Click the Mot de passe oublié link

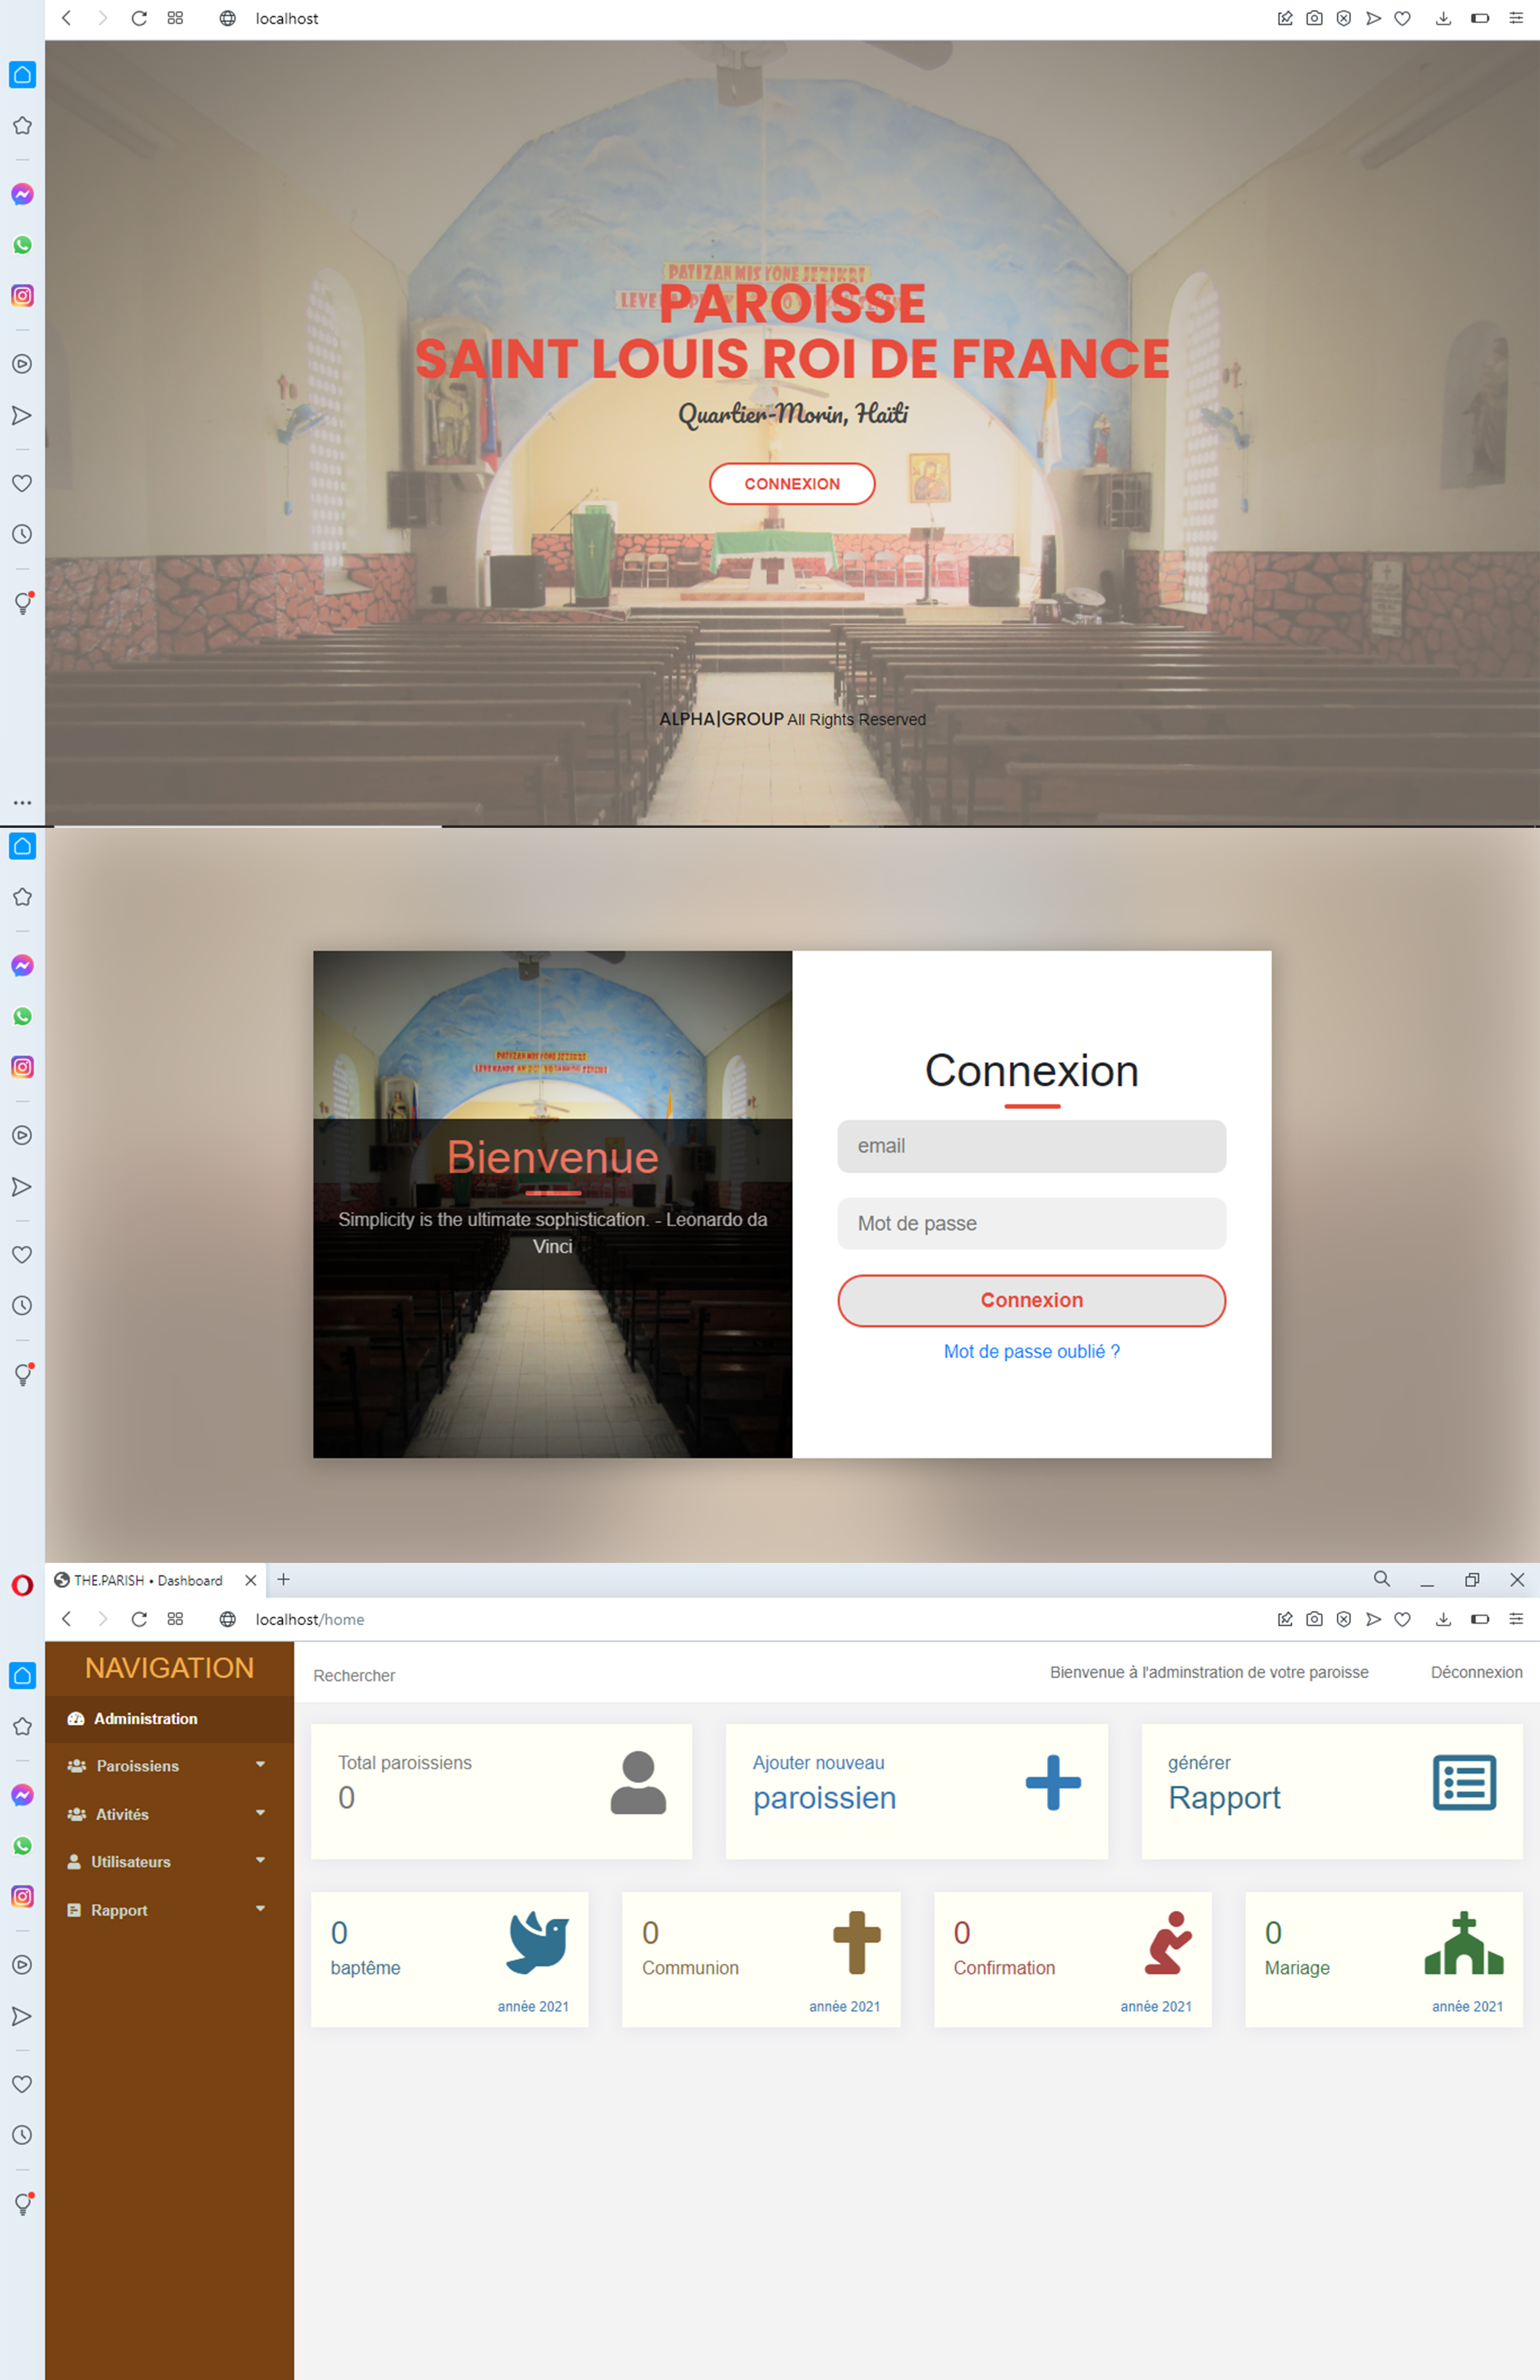click(1031, 1351)
